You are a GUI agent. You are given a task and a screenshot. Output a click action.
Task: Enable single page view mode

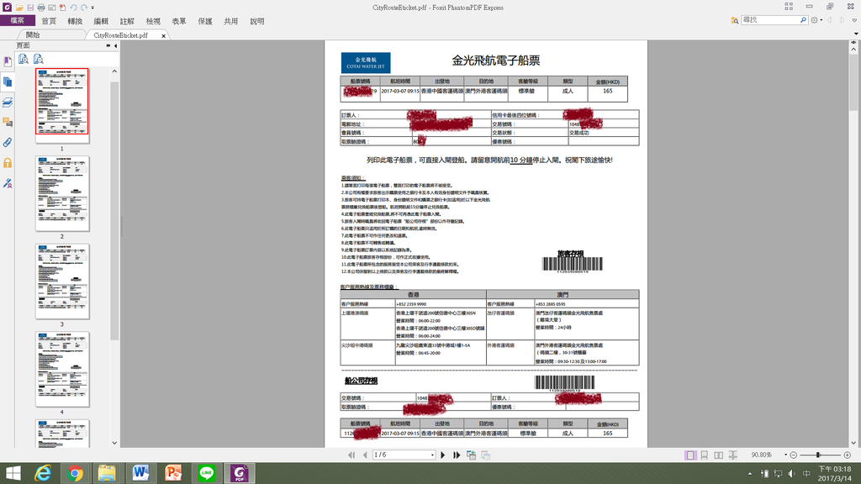[689, 455]
